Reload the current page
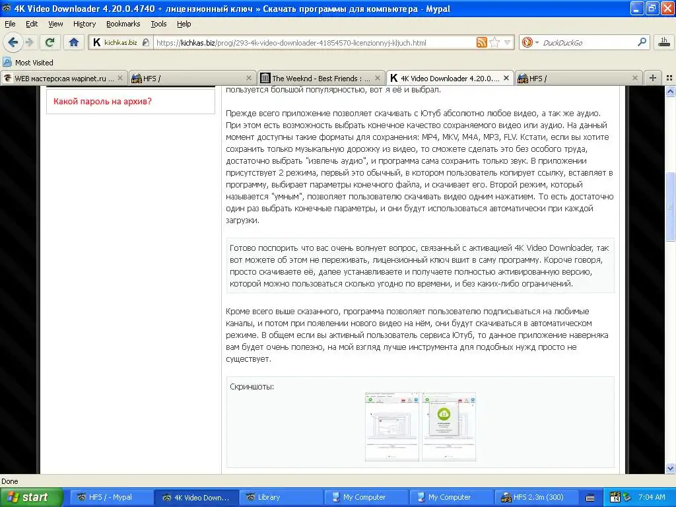Image resolution: width=676 pixels, height=507 pixels. pyautogui.click(x=50, y=42)
